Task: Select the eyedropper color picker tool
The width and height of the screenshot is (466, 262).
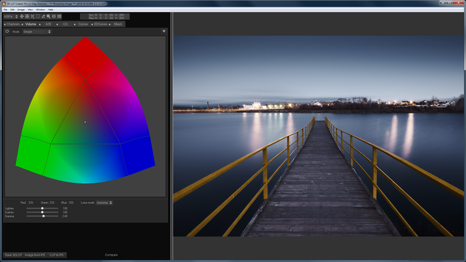Action: pyautogui.click(x=43, y=16)
